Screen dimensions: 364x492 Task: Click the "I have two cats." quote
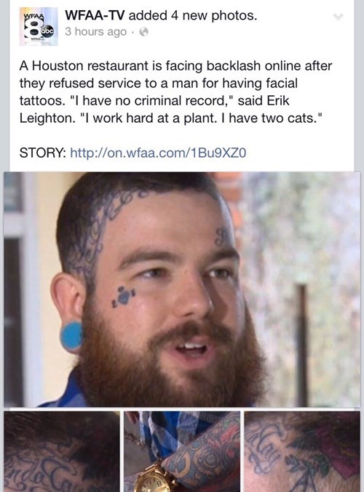click(x=275, y=118)
